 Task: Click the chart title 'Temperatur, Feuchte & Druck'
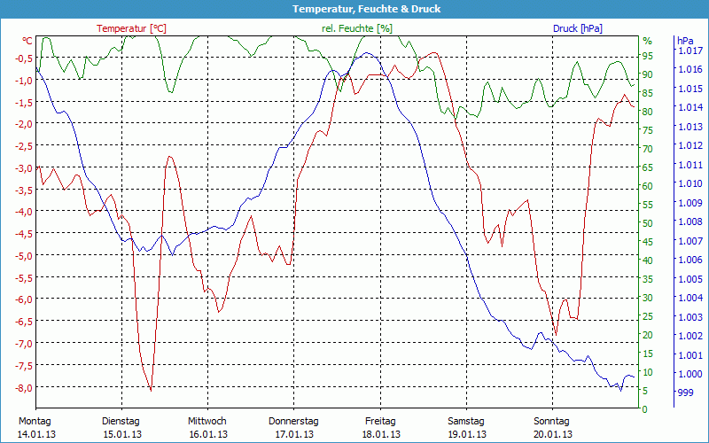tap(366, 9)
